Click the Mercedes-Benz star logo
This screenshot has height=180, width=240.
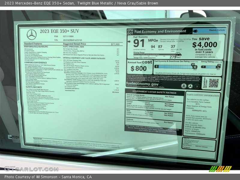point(31,34)
